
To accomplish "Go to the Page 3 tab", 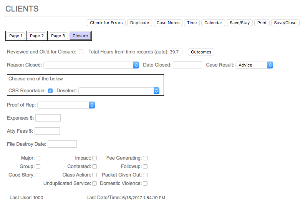I will coord(58,36).
